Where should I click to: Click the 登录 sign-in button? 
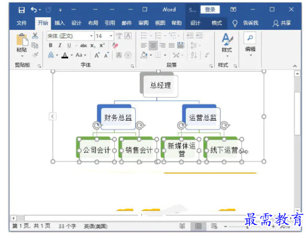pos(210,9)
